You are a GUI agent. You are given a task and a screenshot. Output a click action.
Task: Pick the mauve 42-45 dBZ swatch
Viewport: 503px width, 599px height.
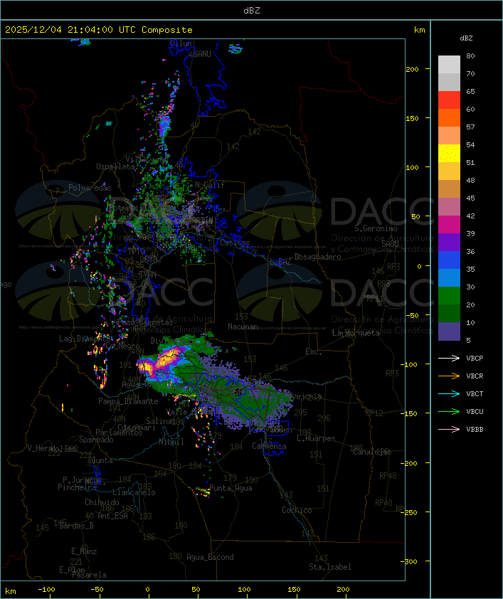pyautogui.click(x=449, y=207)
